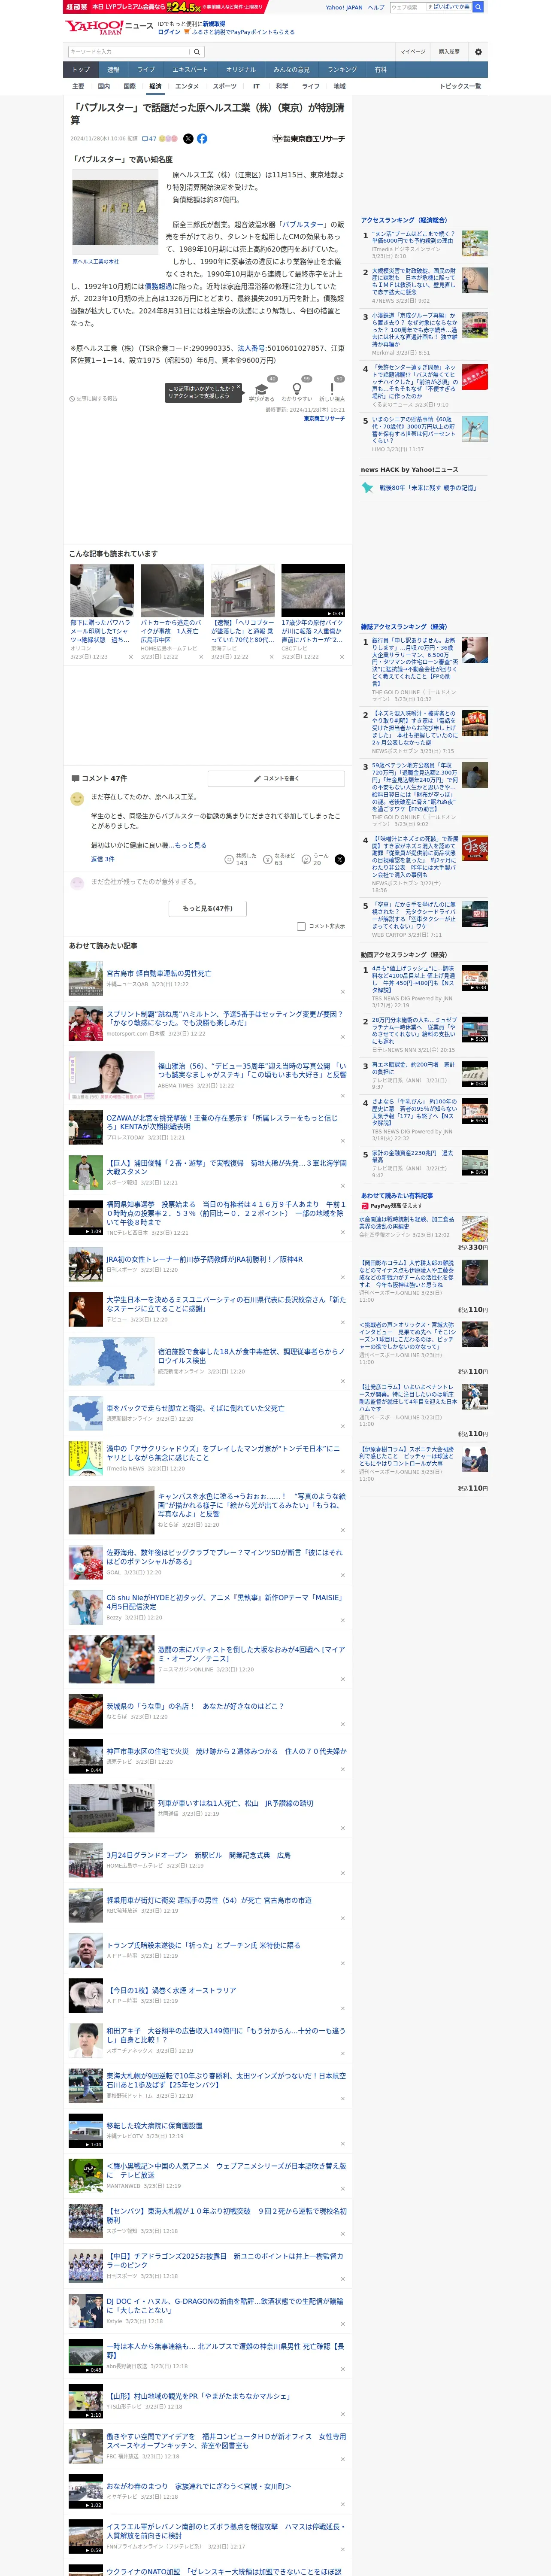
Task: Open the トップ tab
Action: click(81, 70)
